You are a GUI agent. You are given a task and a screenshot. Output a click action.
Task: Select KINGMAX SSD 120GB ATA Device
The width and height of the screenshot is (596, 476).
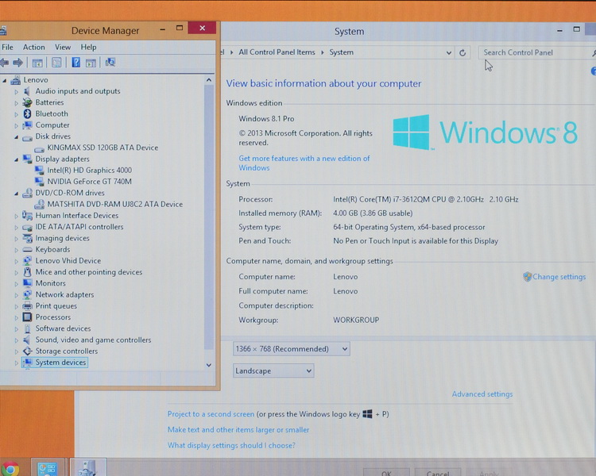pos(103,148)
